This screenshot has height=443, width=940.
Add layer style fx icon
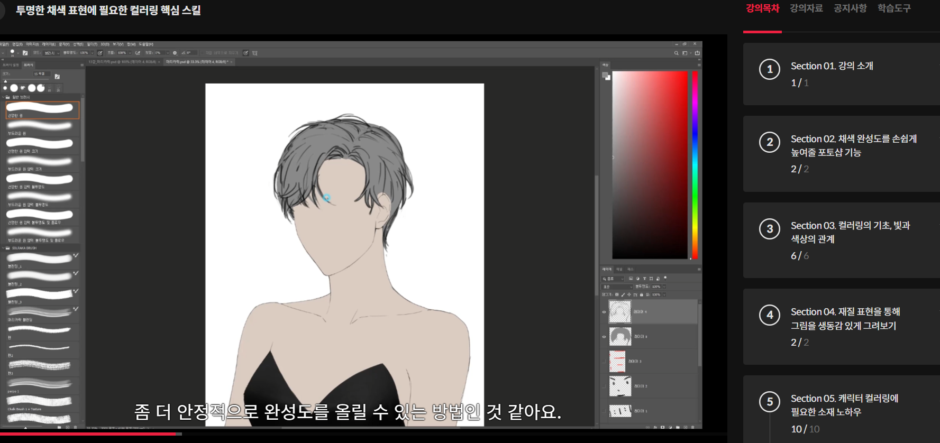pos(655,427)
